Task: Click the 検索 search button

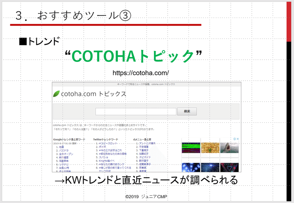Action: tap(187, 111)
